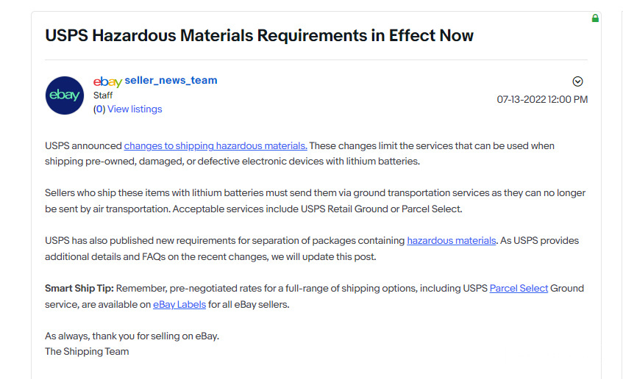Click the (0) feedback score link

pyautogui.click(x=99, y=109)
